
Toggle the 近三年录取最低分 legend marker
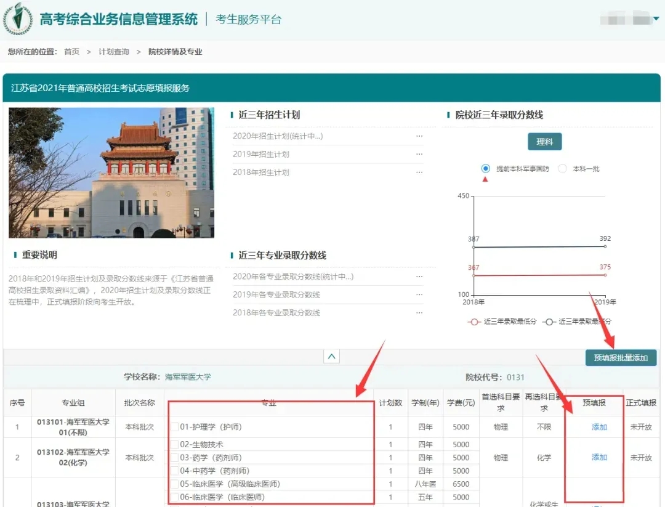click(474, 322)
